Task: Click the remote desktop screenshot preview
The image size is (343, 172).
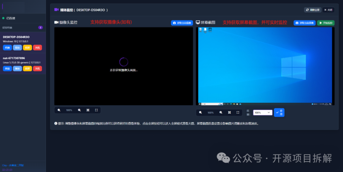Action: point(265,66)
